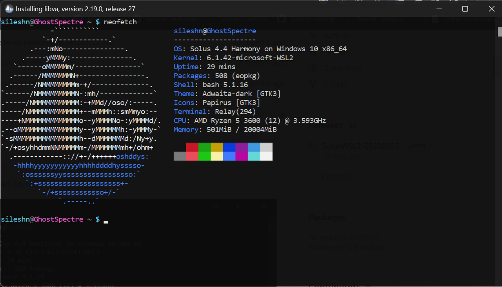Screen dimensions: 502x287
Task: Click the turquoise color block
Action: [x=254, y=156]
